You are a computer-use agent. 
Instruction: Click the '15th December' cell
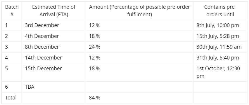[54, 72]
